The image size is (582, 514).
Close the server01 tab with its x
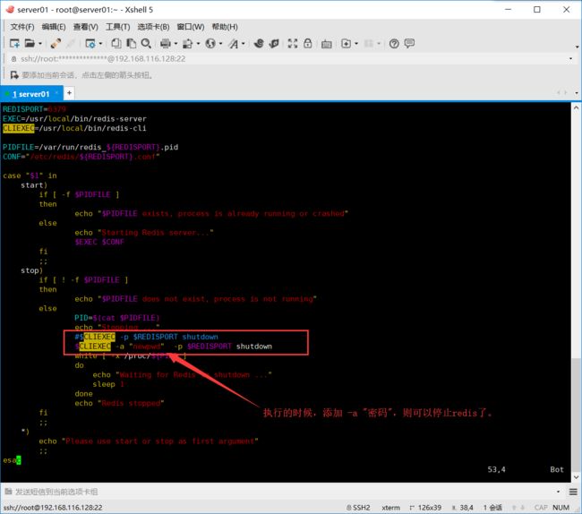pos(56,93)
